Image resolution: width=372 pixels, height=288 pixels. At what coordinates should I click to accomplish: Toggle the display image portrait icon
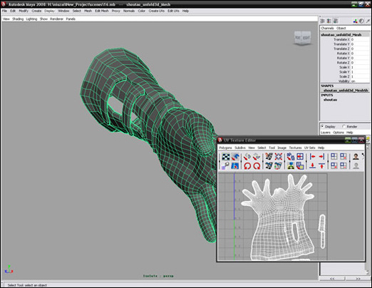pyautogui.click(x=356, y=157)
